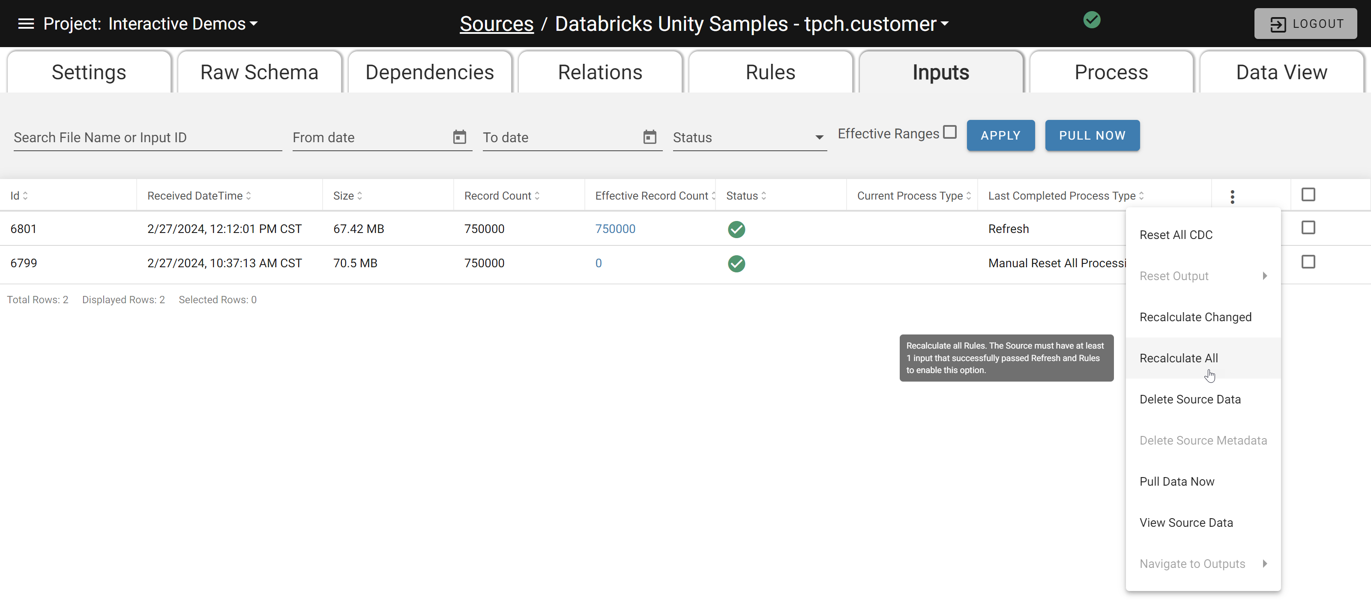Open the three-dot table actions menu
This screenshot has height=600, width=1371.
pyautogui.click(x=1232, y=196)
